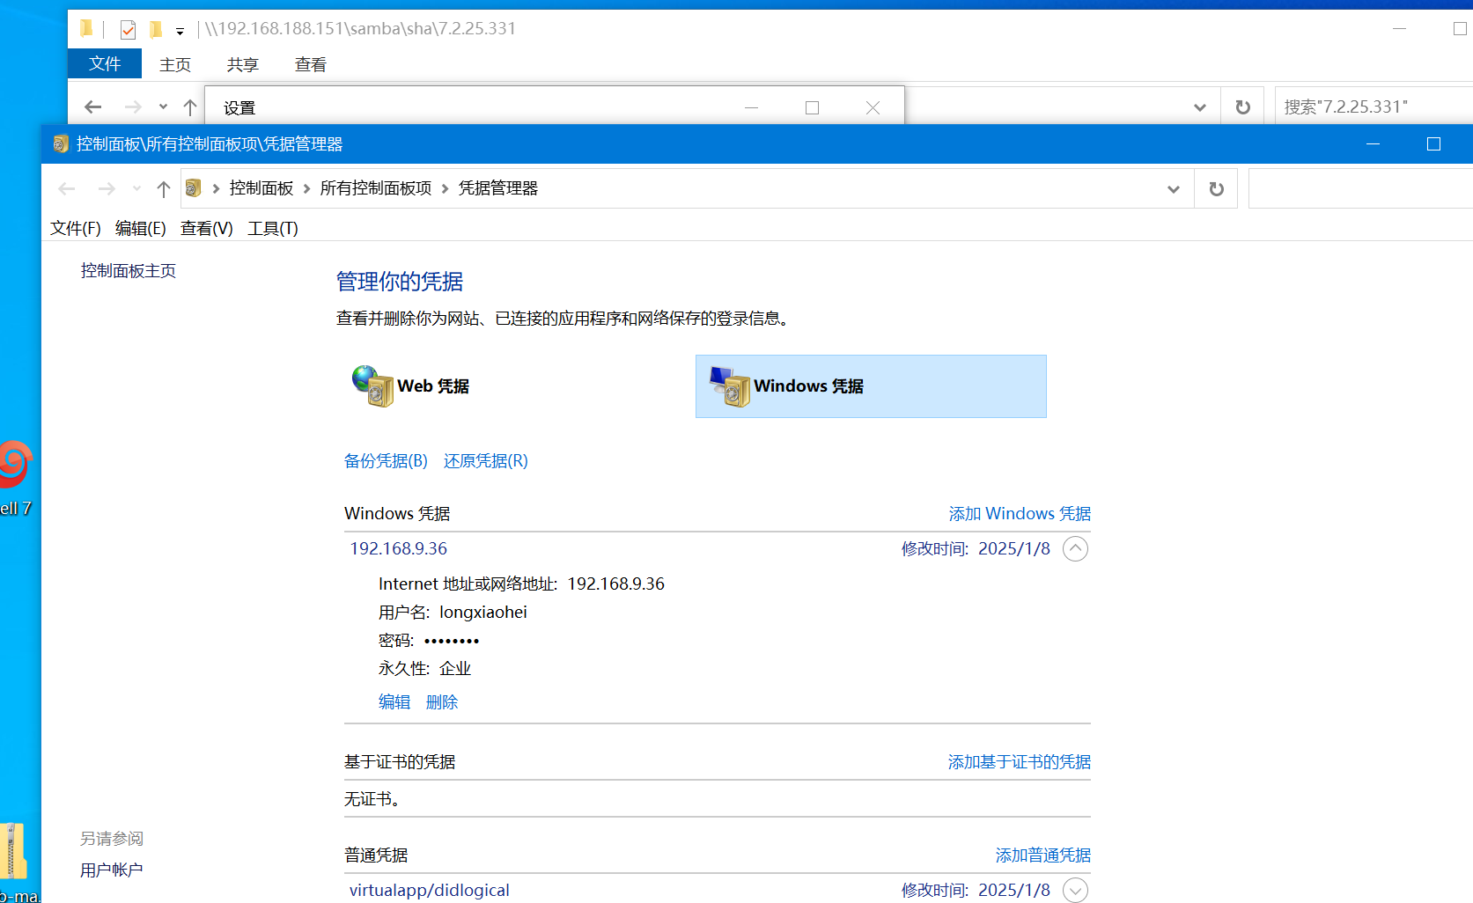This screenshot has width=1473, height=903.
Task: Click the folder icon at File Explorer title bar start
Action: [x=86, y=29]
